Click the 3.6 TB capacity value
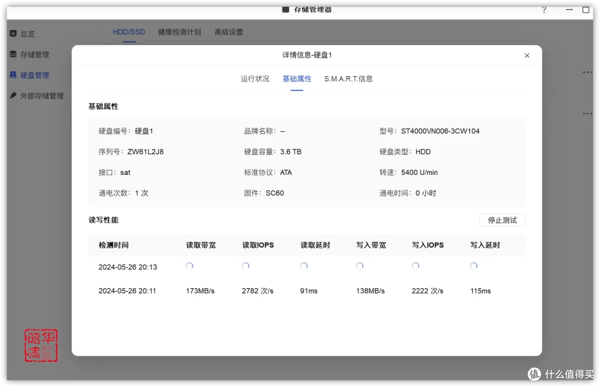This screenshot has height=387, width=600. [x=291, y=152]
